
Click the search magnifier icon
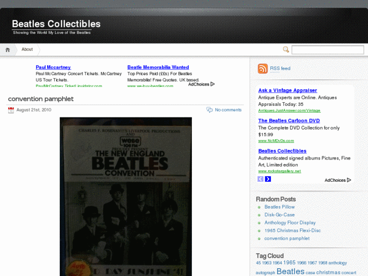(x=286, y=50)
